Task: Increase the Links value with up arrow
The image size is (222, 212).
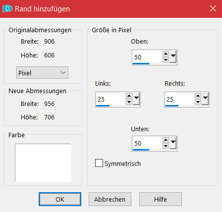Action: click(129, 96)
